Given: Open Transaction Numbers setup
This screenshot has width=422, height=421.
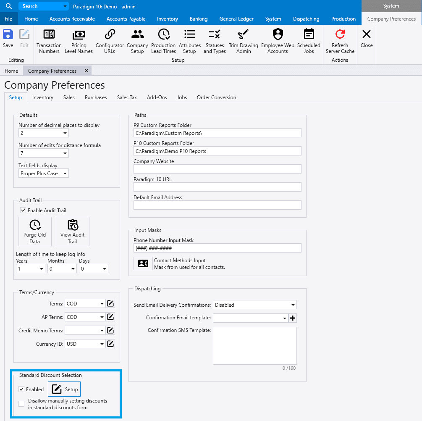Looking at the screenshot, I should point(49,41).
